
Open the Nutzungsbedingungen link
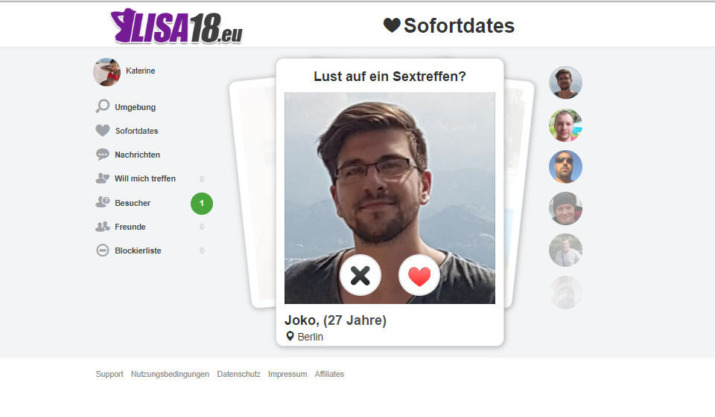coord(170,374)
